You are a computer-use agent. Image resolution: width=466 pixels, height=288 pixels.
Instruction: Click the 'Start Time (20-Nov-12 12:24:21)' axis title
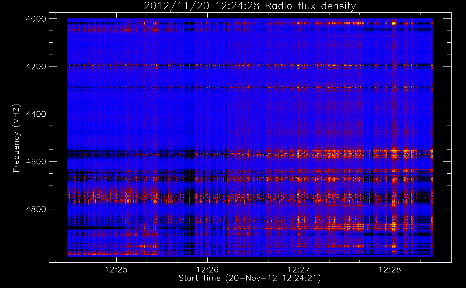(x=250, y=278)
